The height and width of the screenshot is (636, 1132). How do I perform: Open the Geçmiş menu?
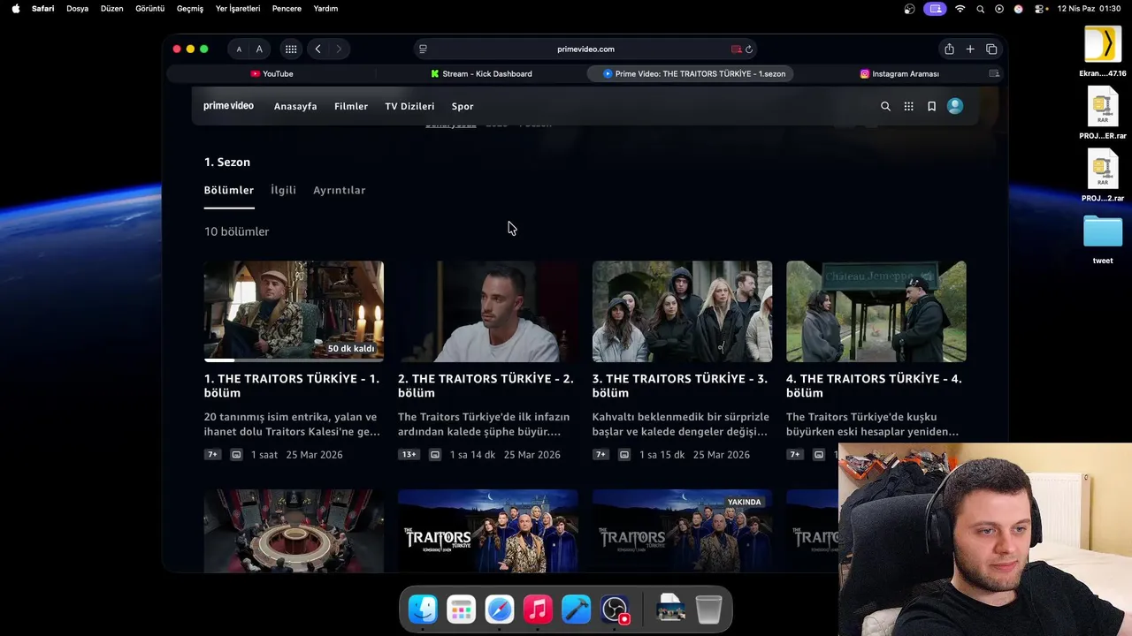(190, 9)
